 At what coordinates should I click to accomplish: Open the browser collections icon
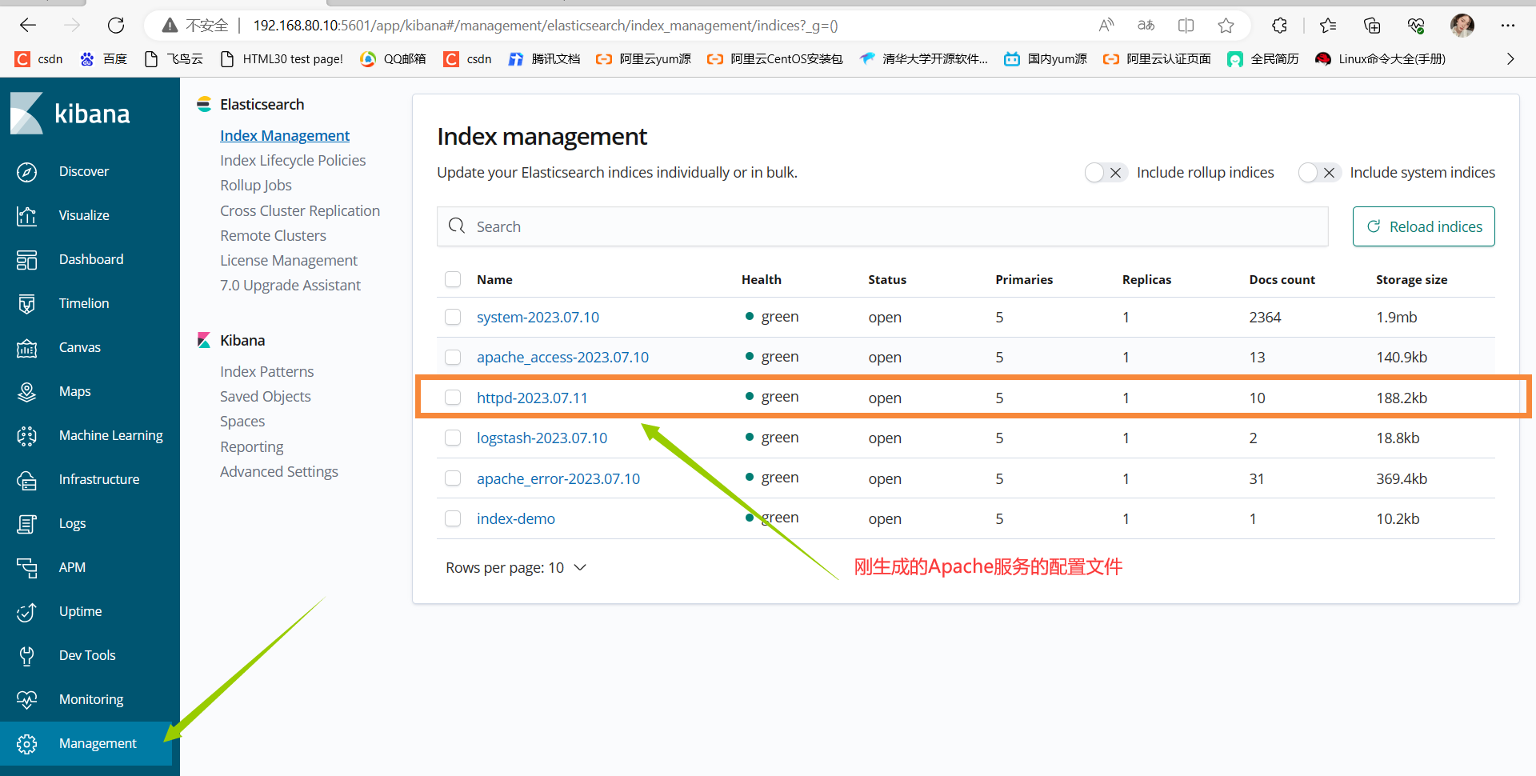(x=1372, y=26)
